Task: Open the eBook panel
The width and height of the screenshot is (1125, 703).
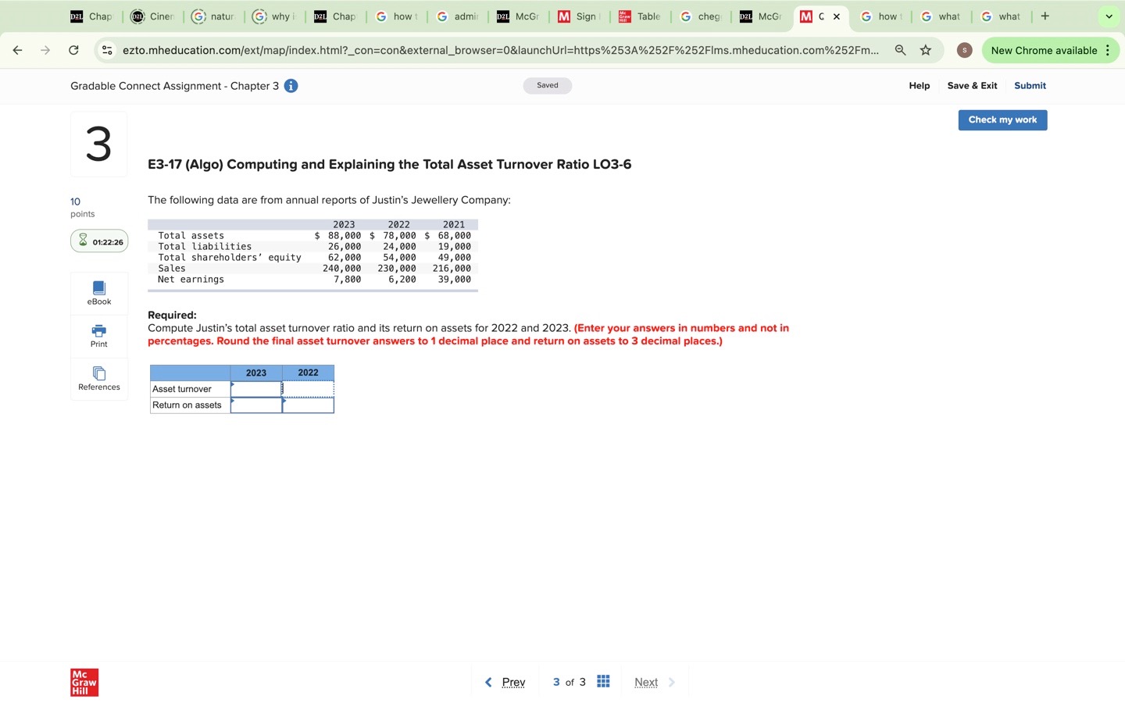Action: point(98,293)
